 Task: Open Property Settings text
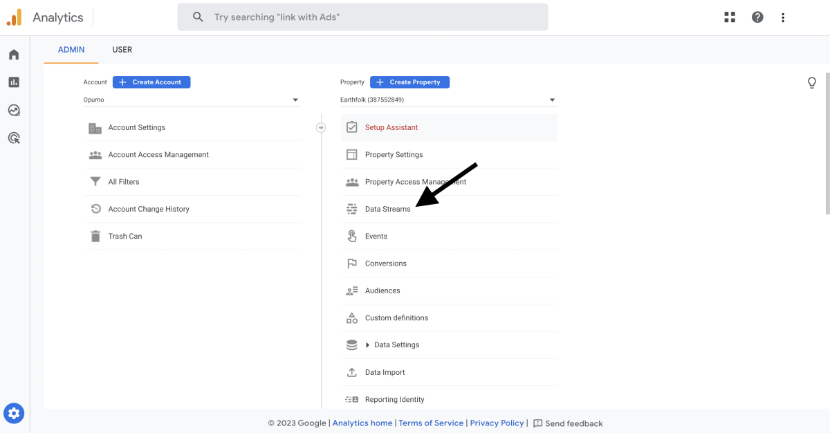394,155
